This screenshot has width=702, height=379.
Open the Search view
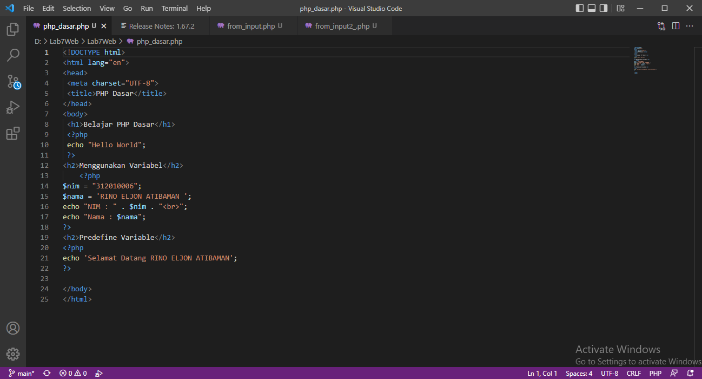tap(13, 55)
